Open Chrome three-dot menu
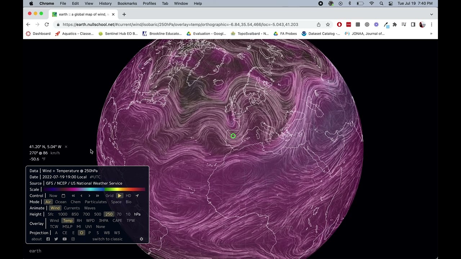Viewport: 461px width, 259px height. point(431,24)
